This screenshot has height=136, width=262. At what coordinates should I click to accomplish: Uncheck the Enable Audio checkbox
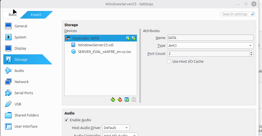click(x=66, y=120)
